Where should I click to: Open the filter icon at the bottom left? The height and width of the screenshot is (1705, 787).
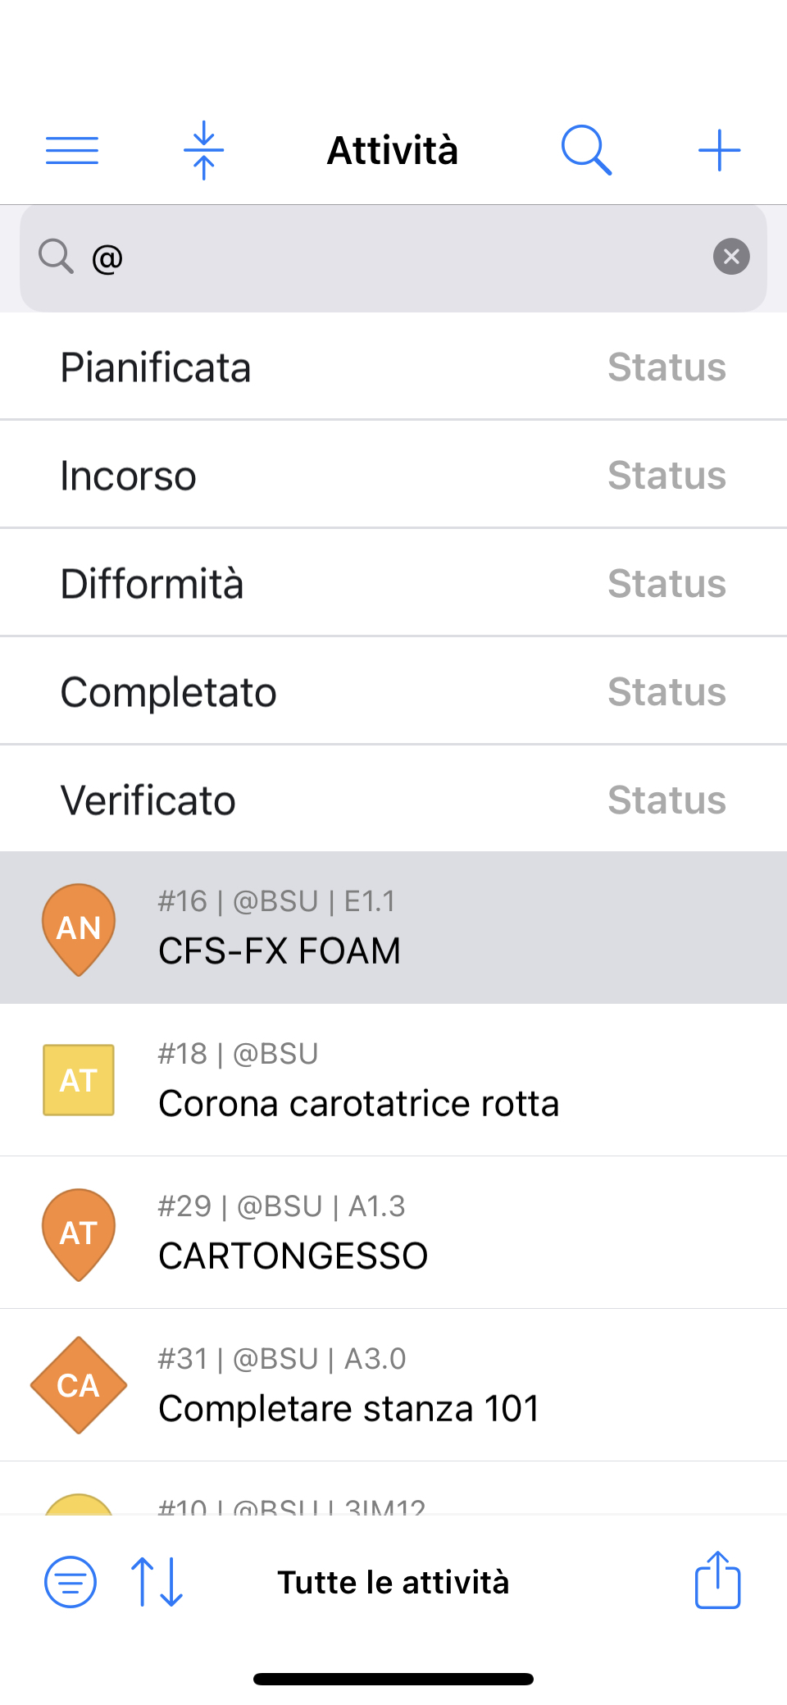click(71, 1582)
